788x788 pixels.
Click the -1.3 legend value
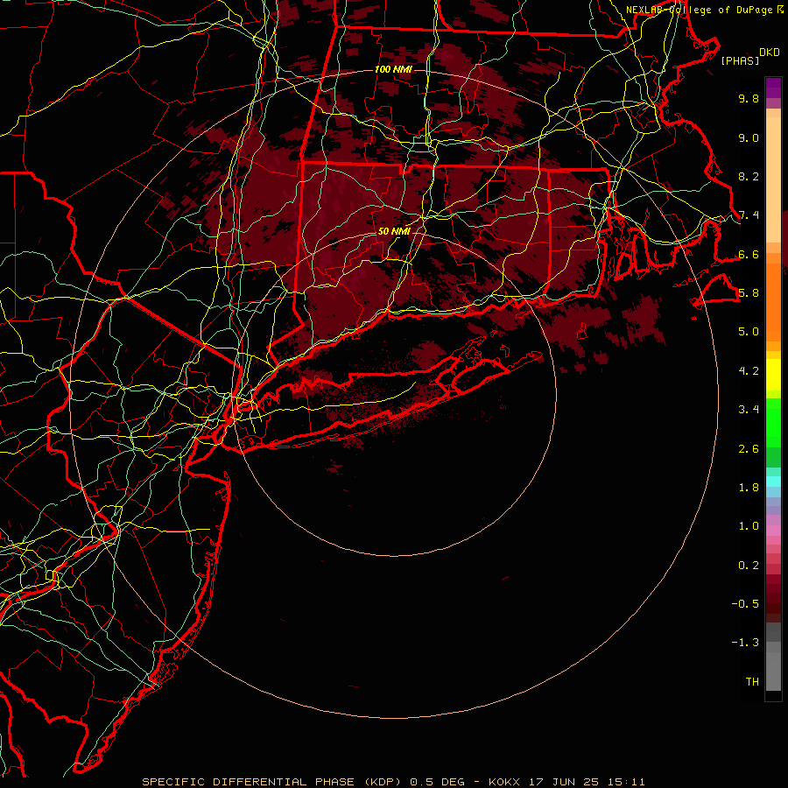point(745,643)
